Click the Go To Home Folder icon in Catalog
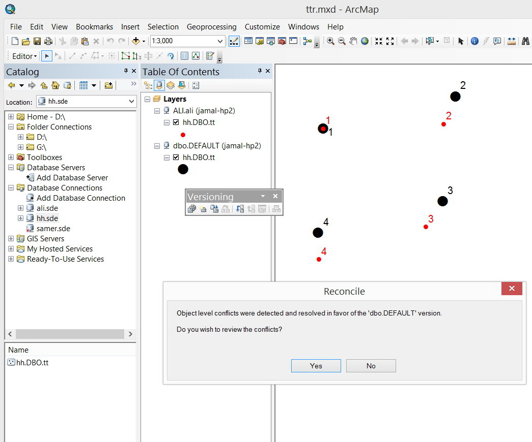This screenshot has height=442, width=532. 55,85
